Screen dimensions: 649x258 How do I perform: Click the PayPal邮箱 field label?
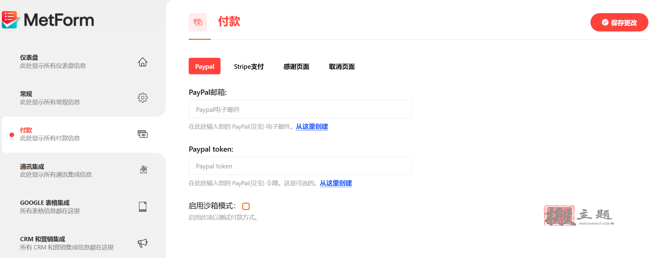[208, 92]
